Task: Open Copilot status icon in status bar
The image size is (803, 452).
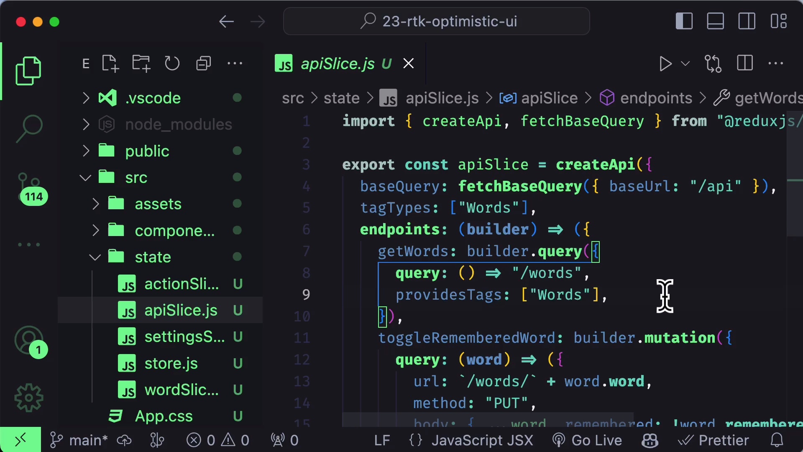Action: (650, 440)
